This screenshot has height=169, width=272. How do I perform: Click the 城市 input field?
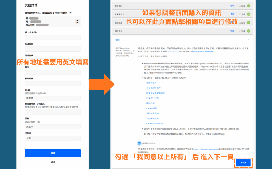53,72
